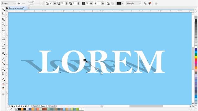This screenshot has width=198, height=111.
Task: Click the vertical scrollbar thumb
Action: tap(193, 58)
